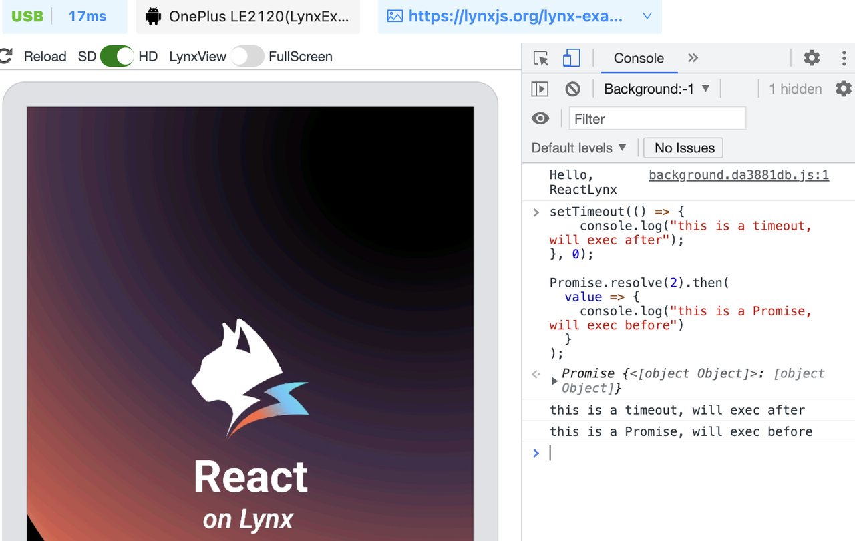
Task: Click the live expression eye icon
Action: click(x=540, y=118)
